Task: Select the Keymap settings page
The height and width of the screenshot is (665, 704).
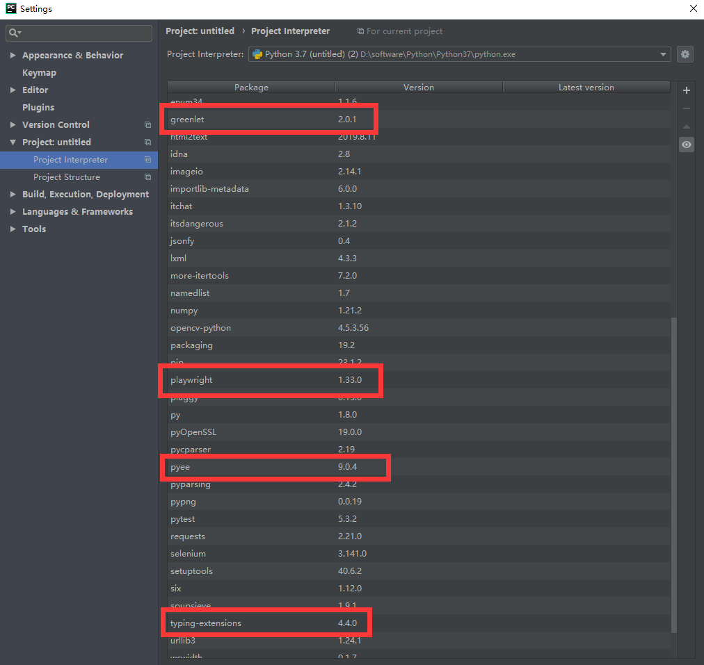Action: (39, 73)
